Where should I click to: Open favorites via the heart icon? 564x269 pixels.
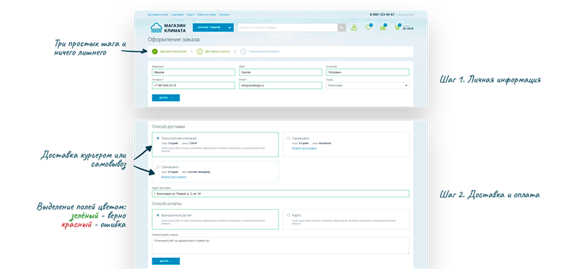coord(368,27)
